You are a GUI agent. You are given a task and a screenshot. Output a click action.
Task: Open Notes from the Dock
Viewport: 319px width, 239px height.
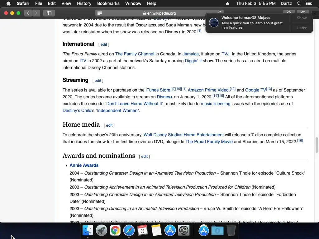[156, 231]
